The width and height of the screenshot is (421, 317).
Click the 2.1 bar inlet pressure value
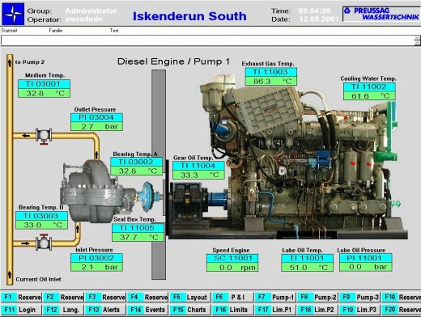96,267
